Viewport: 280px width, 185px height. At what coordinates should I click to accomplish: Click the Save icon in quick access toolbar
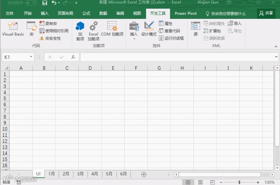pyautogui.click(x=45, y=3)
